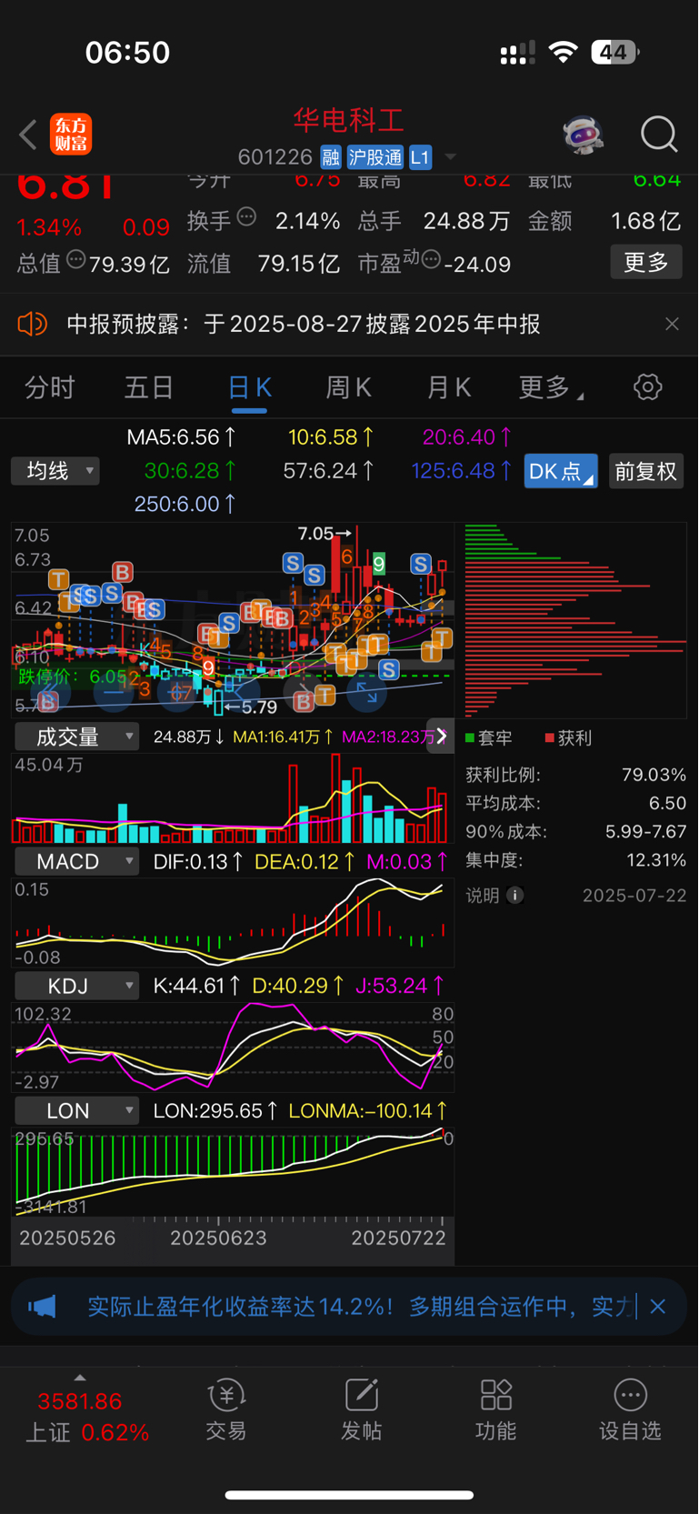Tap the green 9 marker on K-line
This screenshot has height=1514, width=699.
tap(378, 564)
